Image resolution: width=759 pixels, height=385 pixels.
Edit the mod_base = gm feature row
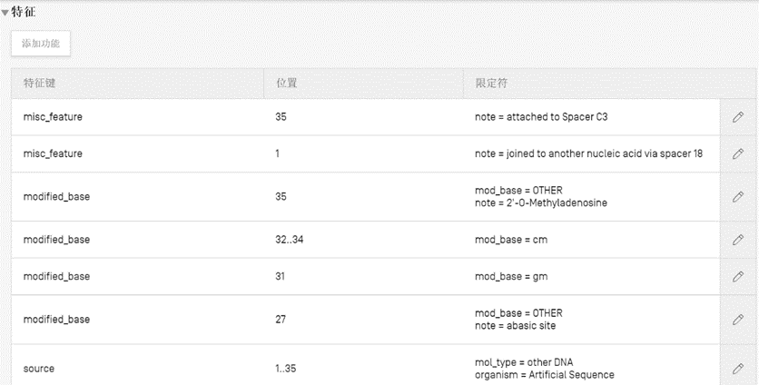tap(737, 277)
